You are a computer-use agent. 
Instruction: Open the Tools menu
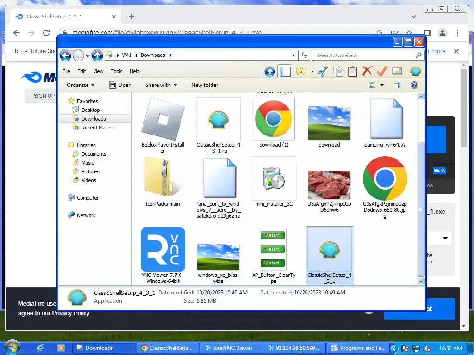click(x=116, y=71)
